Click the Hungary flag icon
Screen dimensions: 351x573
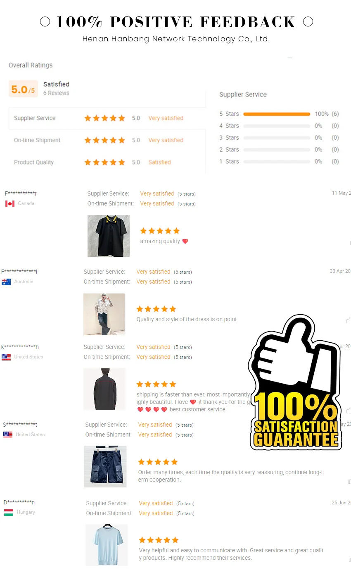pos(9,513)
